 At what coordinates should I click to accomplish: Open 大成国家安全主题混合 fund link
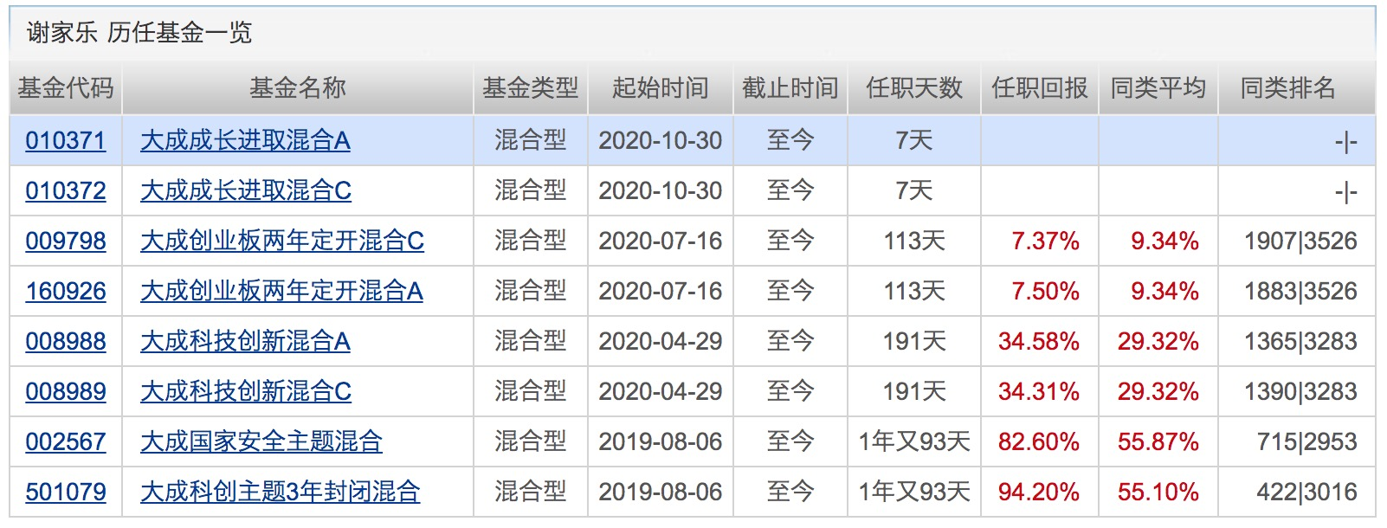pyautogui.click(x=261, y=442)
